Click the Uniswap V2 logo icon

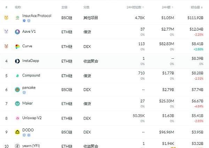(x=17, y=118)
